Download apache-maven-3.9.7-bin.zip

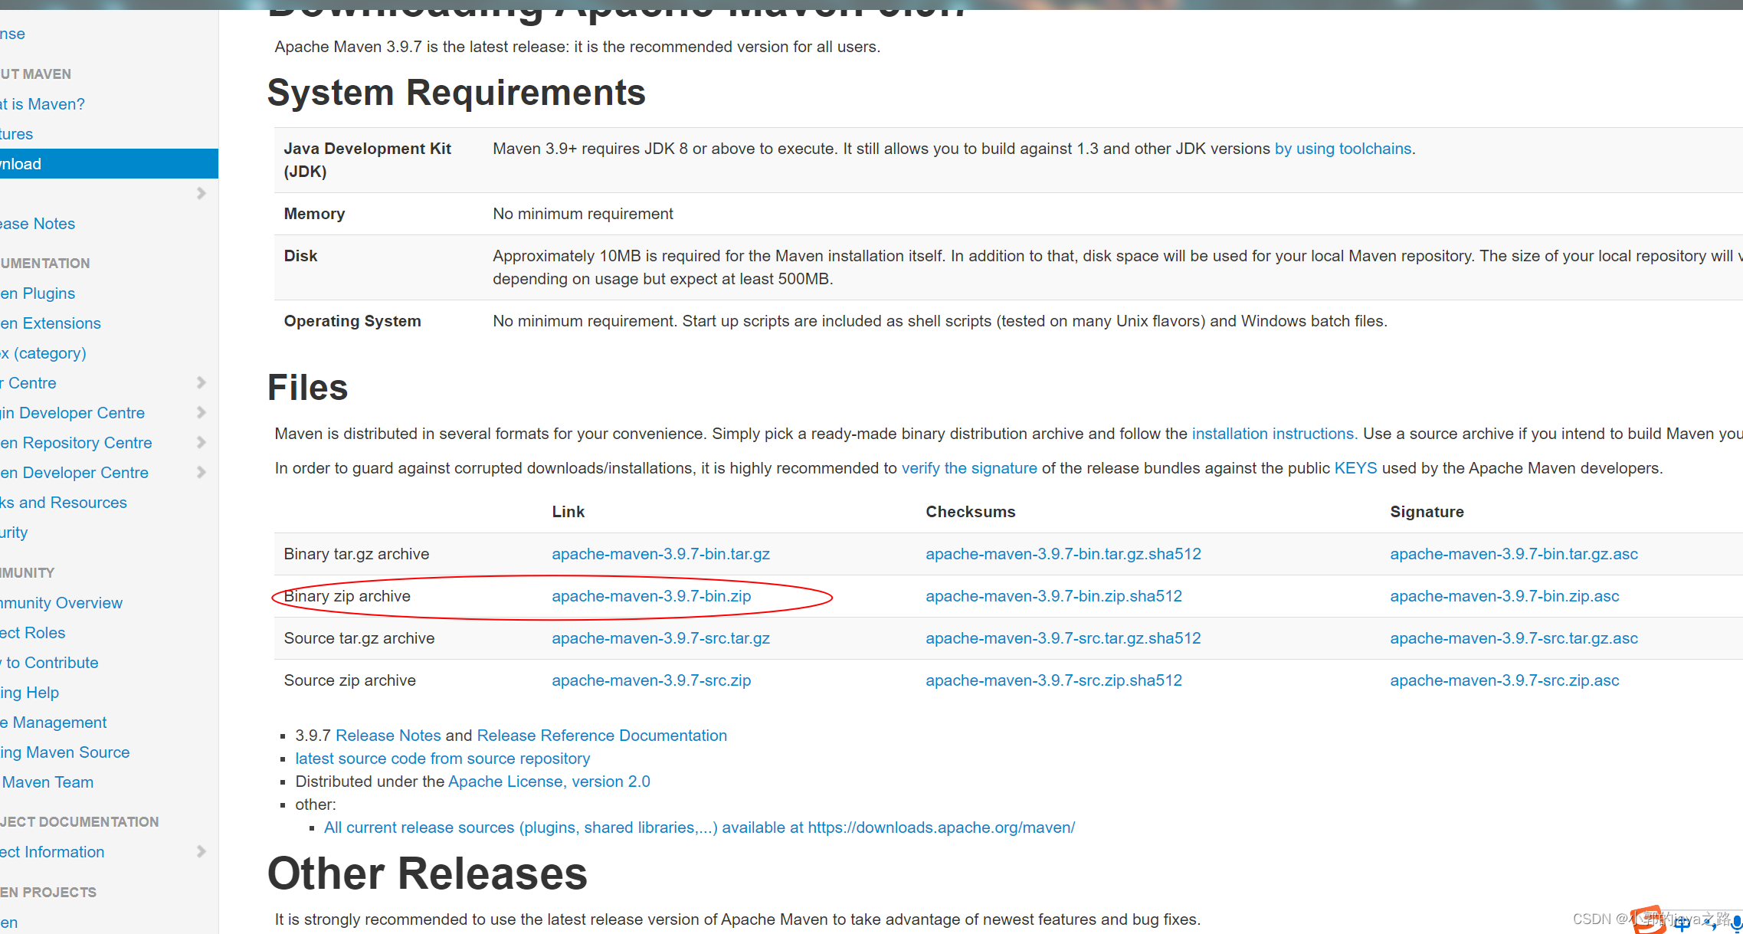click(650, 596)
